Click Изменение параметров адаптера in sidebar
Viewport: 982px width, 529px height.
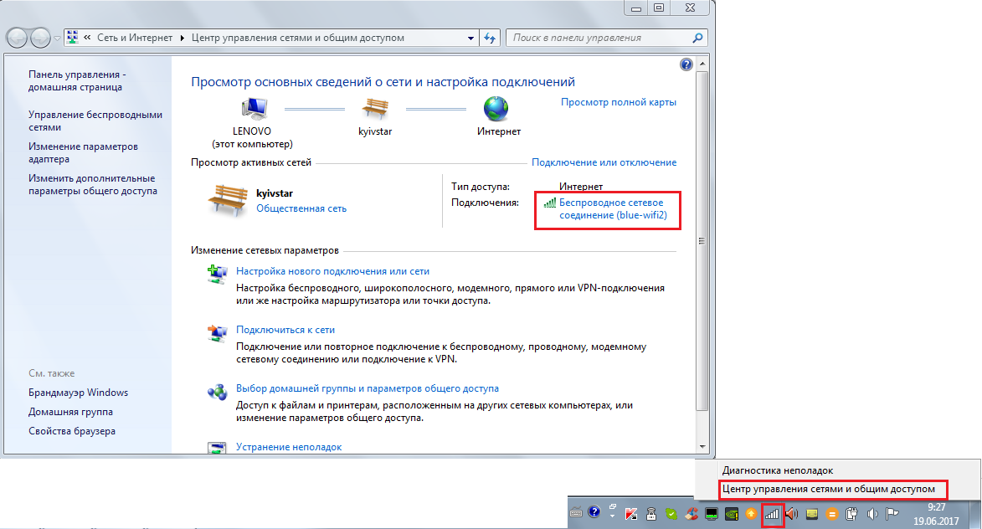click(x=83, y=152)
